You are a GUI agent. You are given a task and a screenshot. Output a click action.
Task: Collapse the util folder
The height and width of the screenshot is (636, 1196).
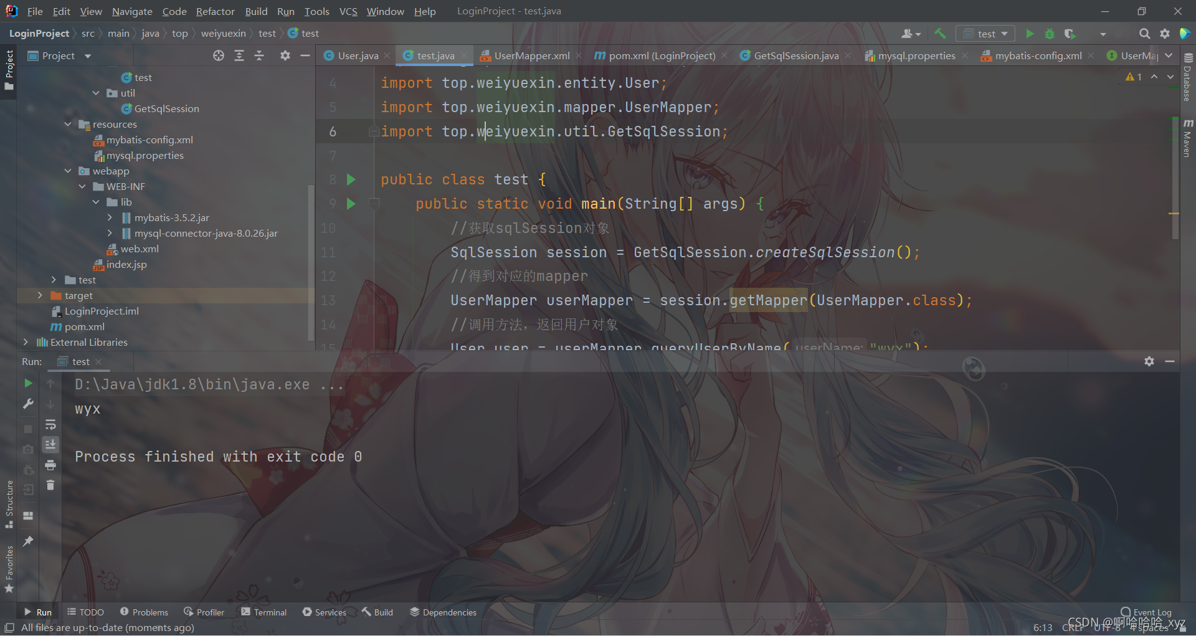coord(96,93)
